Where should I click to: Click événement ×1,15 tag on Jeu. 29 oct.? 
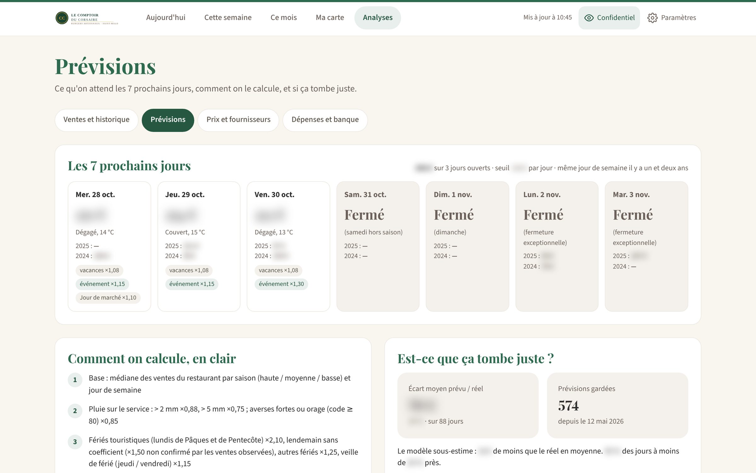coord(192,284)
